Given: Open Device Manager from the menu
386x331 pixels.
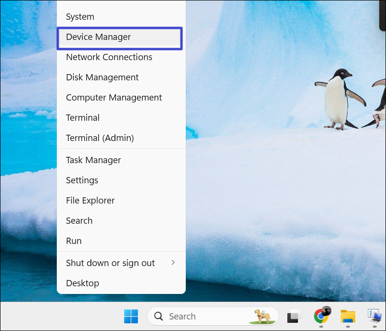Looking at the screenshot, I should (x=99, y=37).
